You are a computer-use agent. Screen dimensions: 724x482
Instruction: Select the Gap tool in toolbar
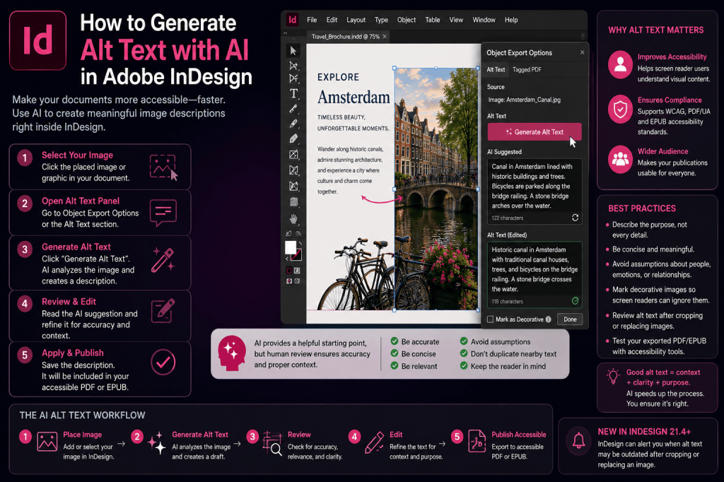pos(293,78)
